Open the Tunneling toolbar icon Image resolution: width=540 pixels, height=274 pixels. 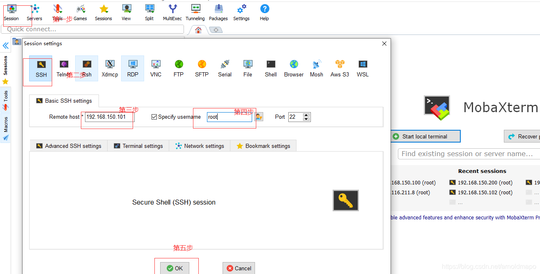coord(195,13)
